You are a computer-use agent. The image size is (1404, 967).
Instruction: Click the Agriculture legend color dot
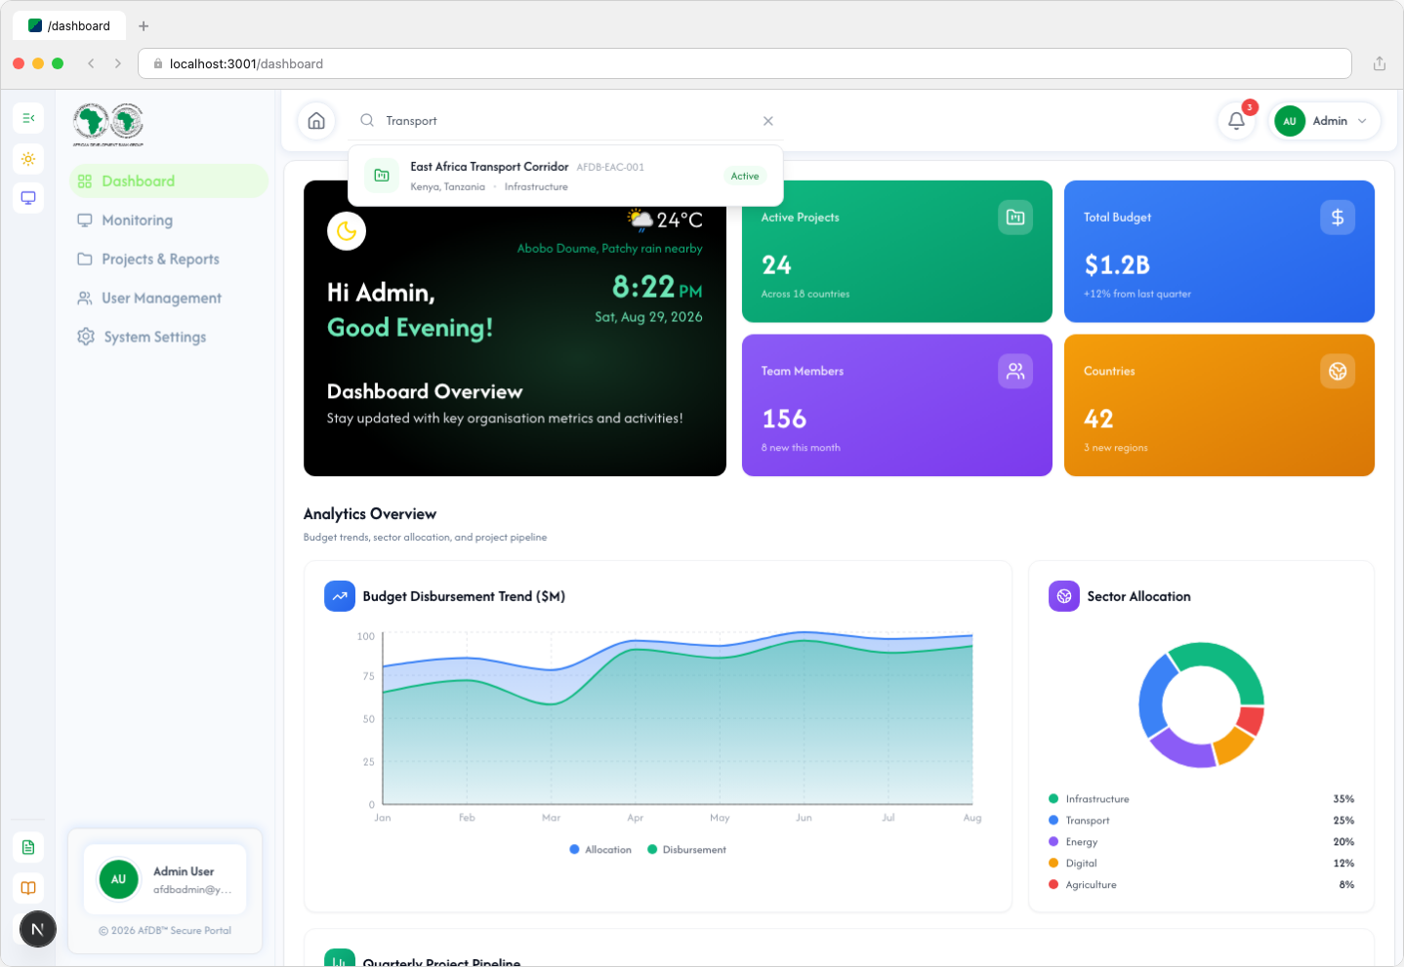point(1053,885)
